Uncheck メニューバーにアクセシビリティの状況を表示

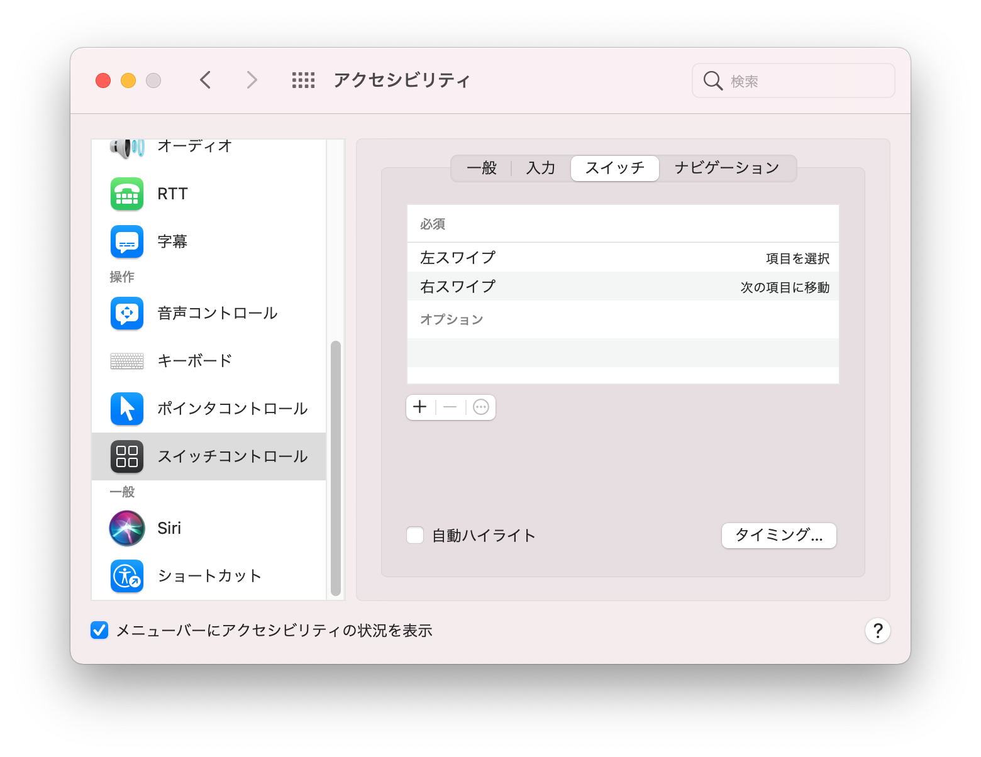tap(99, 630)
